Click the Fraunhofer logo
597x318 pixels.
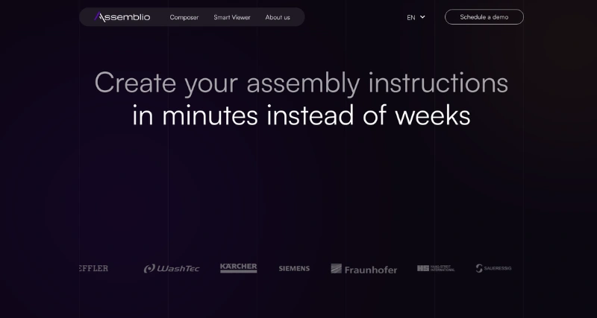364,269
